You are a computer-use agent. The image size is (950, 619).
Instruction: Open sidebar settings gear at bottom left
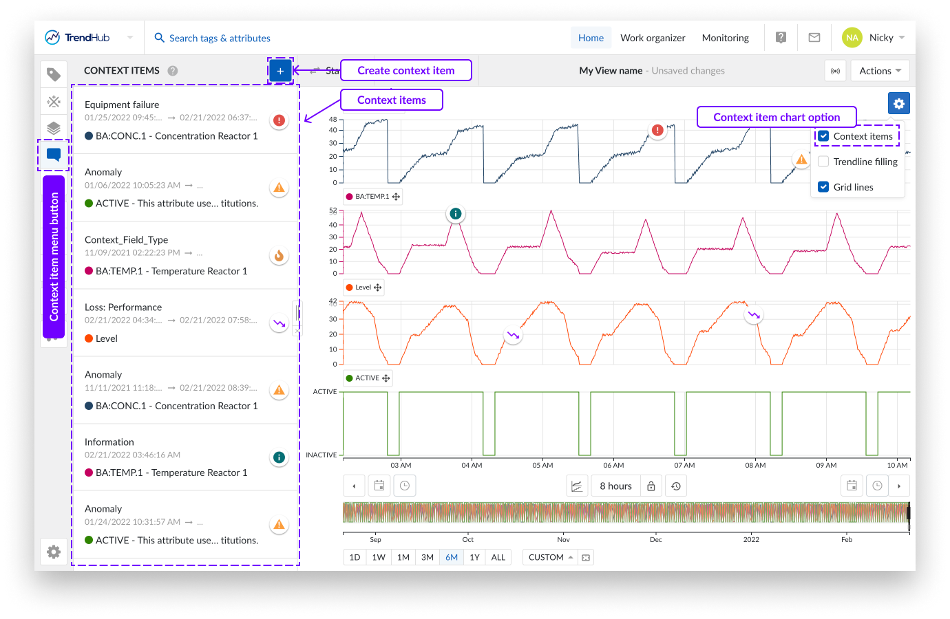(x=54, y=552)
